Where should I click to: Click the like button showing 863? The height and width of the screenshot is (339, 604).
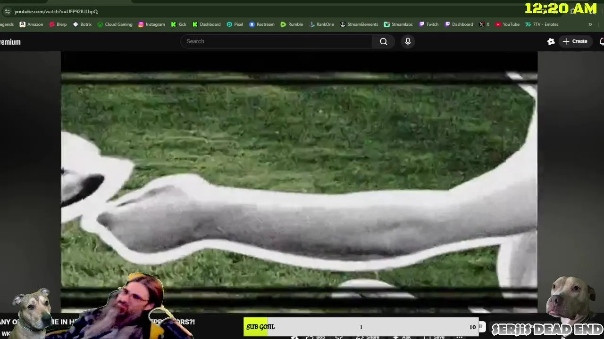(x=316, y=337)
